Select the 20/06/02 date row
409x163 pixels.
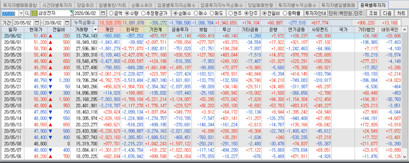coord(201,36)
